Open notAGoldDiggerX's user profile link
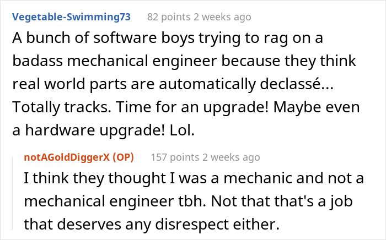The width and height of the screenshot is (386, 240). tap(67, 157)
